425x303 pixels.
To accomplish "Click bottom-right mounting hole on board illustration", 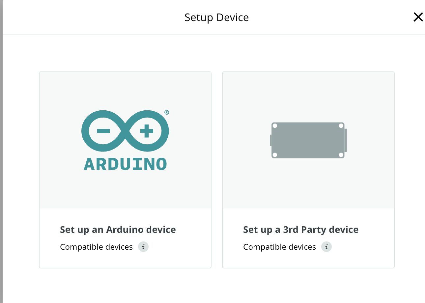I will 341,155.
